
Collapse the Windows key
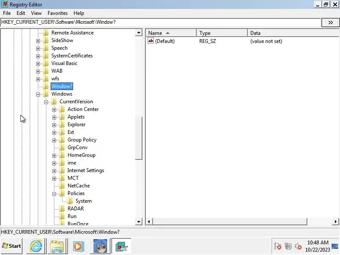tap(38, 94)
